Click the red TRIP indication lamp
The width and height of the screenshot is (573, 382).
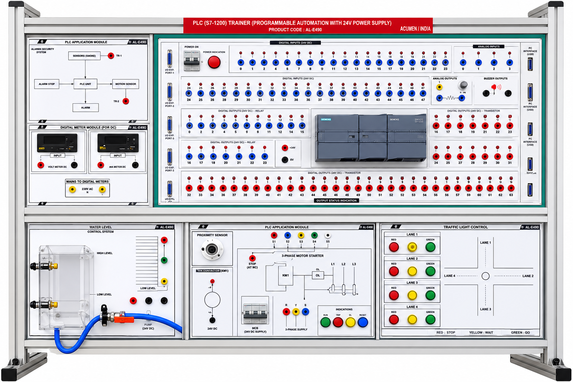(338, 322)
